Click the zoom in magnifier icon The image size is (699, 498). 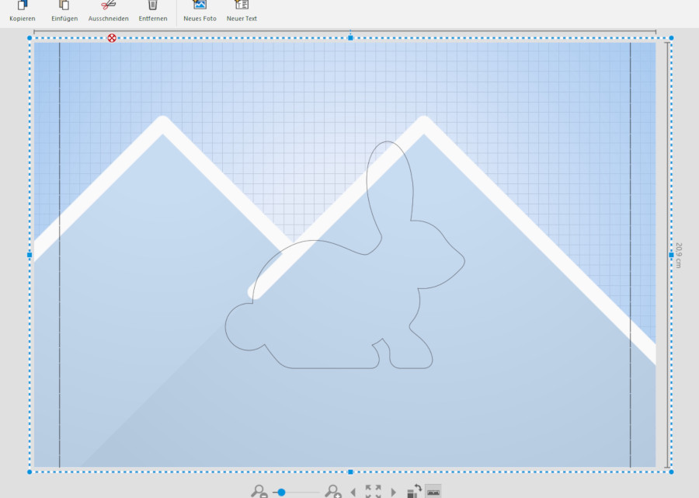click(332, 491)
